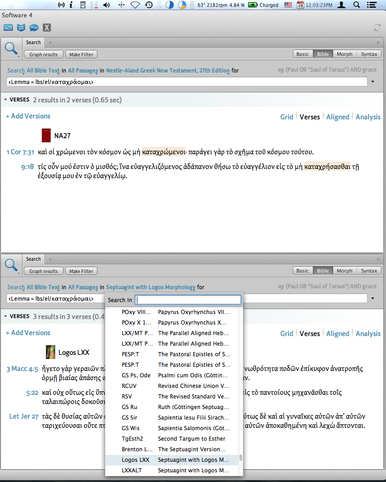The width and height of the screenshot is (386, 482).
Task: Select Syntax search type in the bottom panel
Action: coord(369,271)
